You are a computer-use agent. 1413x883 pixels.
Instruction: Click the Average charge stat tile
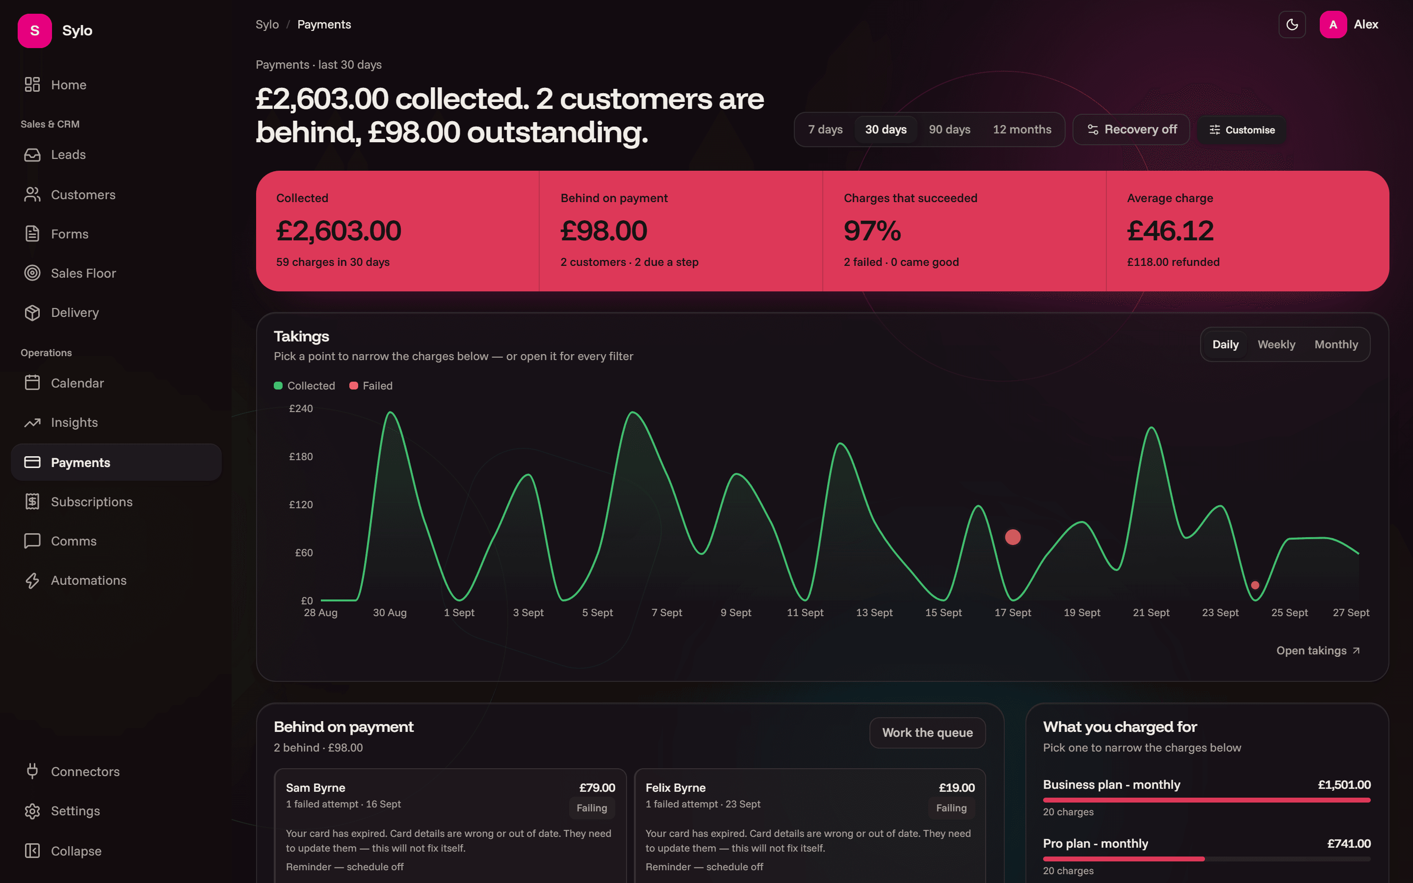tap(1248, 231)
